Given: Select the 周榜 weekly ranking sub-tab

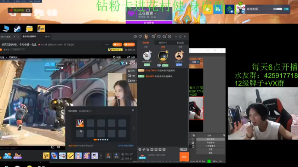Looking at the screenshot, I should (163, 47).
